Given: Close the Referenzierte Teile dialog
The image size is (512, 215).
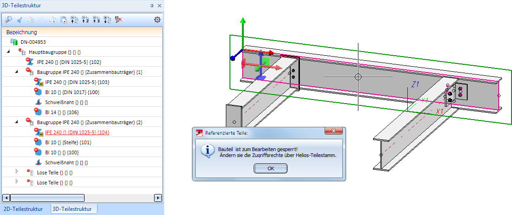Looking at the screenshot, I should 334,131.
